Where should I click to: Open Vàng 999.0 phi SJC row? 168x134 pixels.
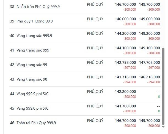point(85,108)
